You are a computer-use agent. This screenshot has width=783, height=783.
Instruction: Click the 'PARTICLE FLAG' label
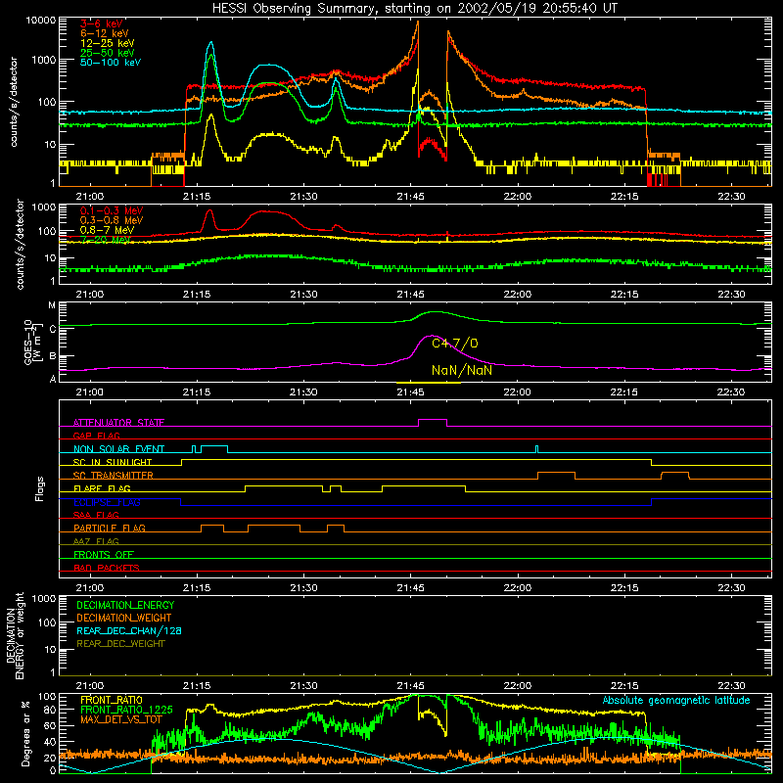click(x=110, y=528)
